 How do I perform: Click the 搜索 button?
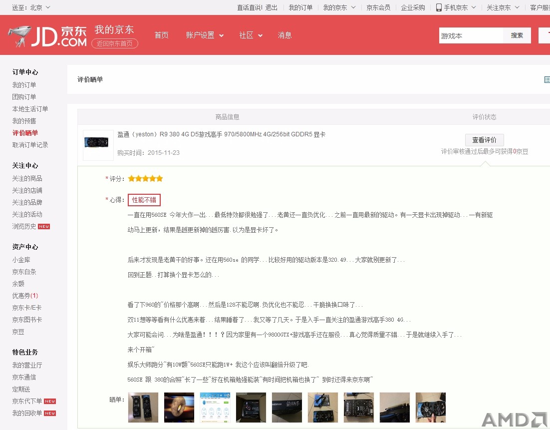pos(517,35)
